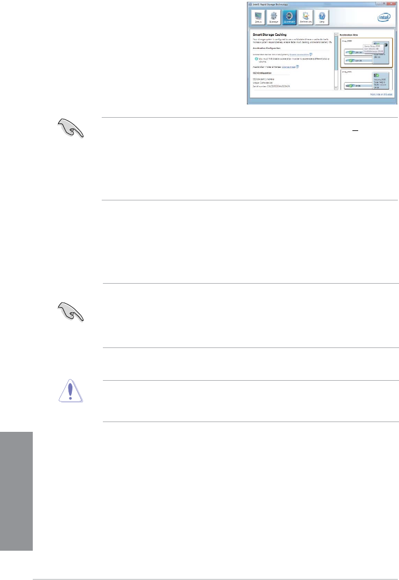This screenshot has height=580, width=399.
Task: Click the vertical scrollbar thumb
Action: 336,52
